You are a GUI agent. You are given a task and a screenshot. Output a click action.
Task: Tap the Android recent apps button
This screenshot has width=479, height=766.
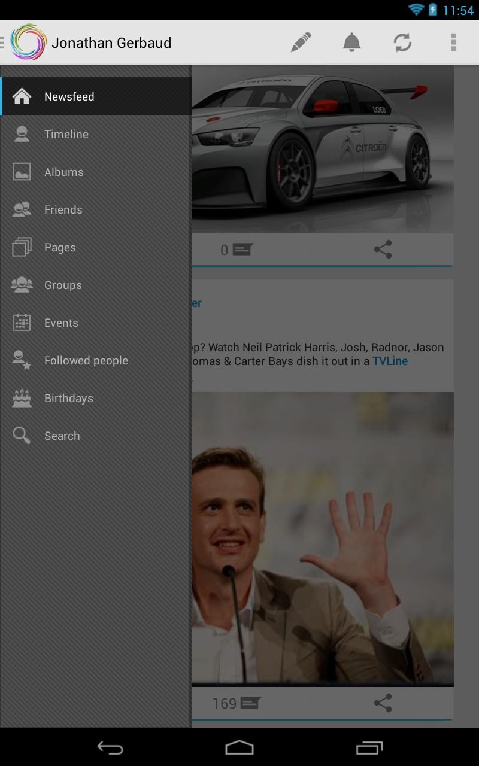coord(369,747)
